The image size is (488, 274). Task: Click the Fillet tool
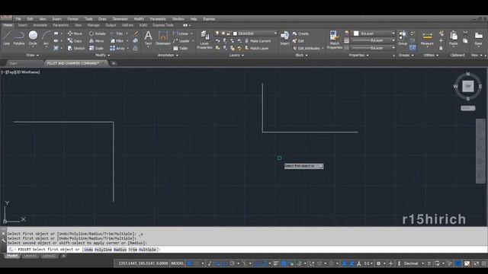pos(117,41)
